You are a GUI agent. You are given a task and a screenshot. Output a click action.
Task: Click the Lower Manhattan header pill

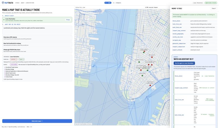pos(198,3)
